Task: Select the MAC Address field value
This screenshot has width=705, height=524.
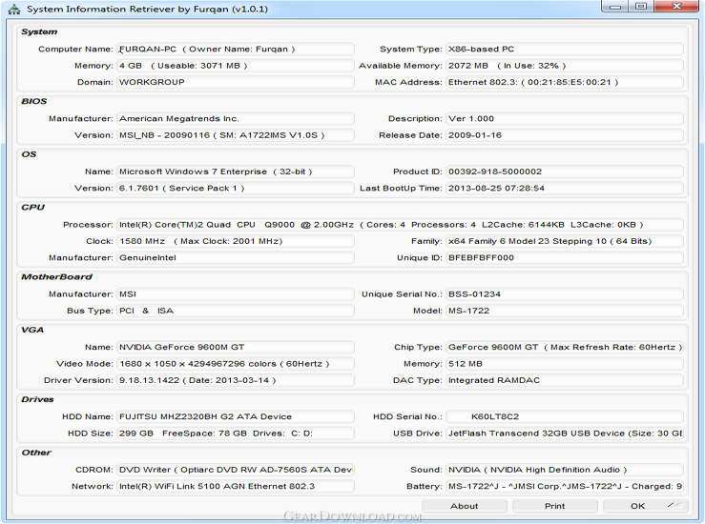Action: pyautogui.click(x=565, y=82)
